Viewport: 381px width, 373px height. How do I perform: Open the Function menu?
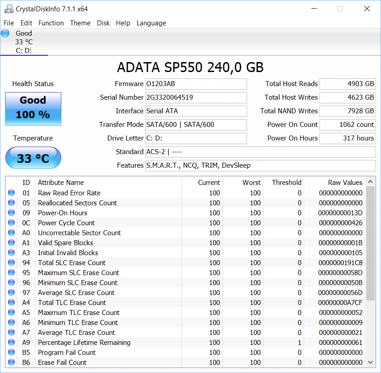[51, 23]
